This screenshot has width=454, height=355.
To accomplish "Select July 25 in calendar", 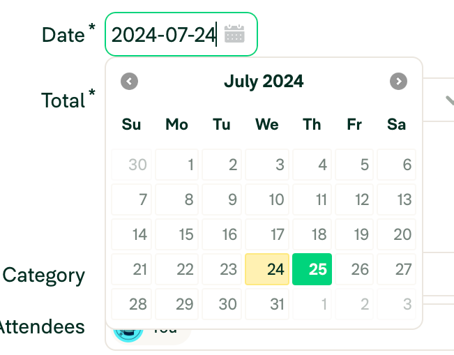I will 312,269.
